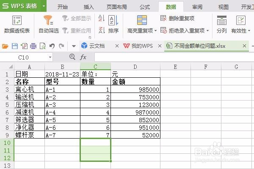Click 全部显示 show all filter button
Screen dimensions: 254x169
point(77,18)
